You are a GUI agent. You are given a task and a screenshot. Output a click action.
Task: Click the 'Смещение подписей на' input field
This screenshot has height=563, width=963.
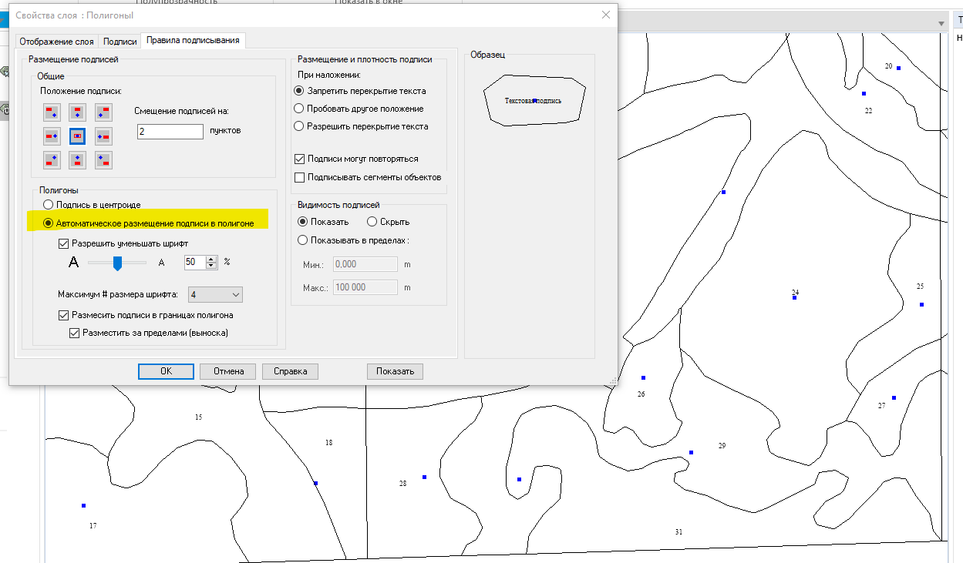coord(170,131)
